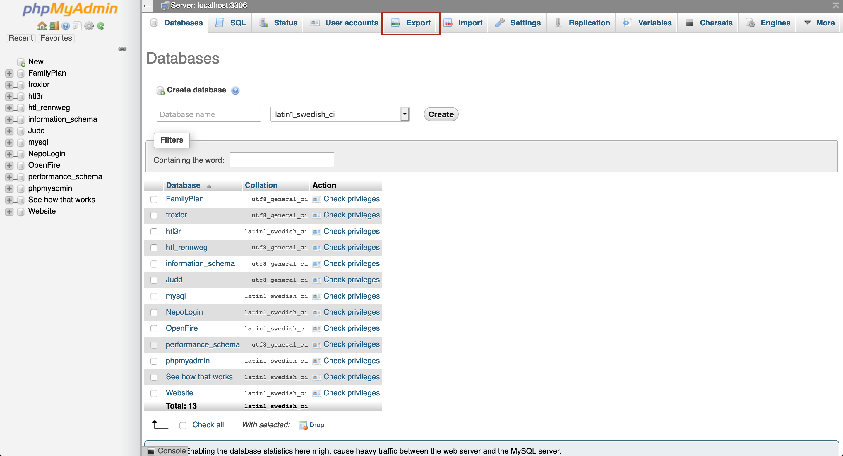Screen dimensions: 843x456
Task: Click the Create database help icon
Action: 235,91
